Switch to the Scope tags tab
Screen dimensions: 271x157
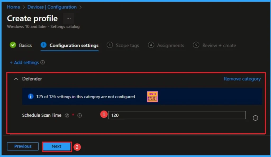(x=127, y=45)
